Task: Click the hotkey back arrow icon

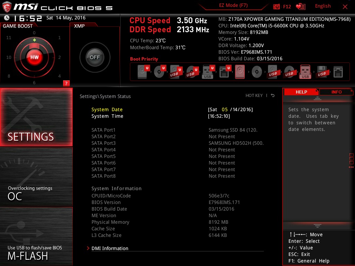Action: pyautogui.click(x=272, y=96)
